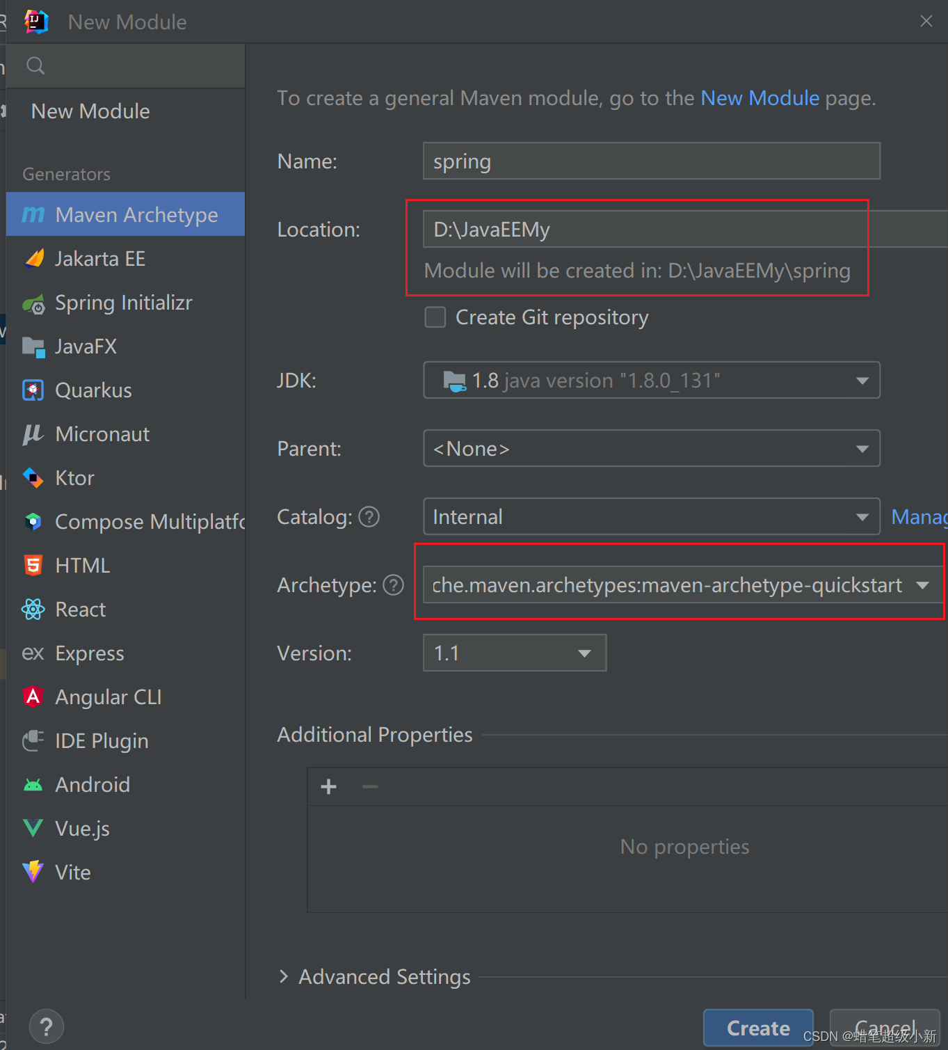Click the Cancel button
The height and width of the screenshot is (1050, 948).
[885, 1028]
